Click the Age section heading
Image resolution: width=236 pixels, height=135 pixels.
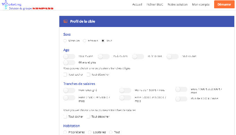(66, 50)
